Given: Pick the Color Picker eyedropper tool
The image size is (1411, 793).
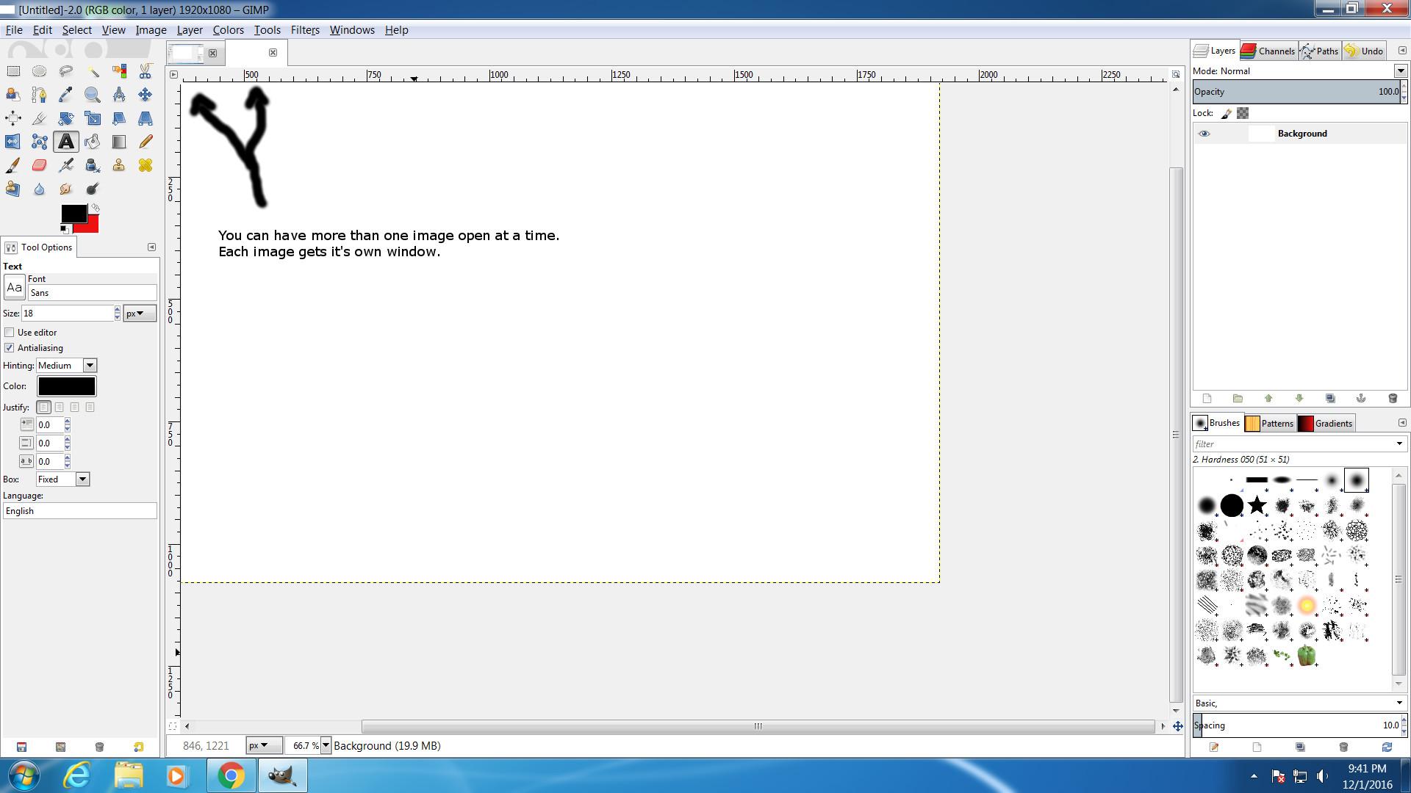Looking at the screenshot, I should click(x=66, y=95).
